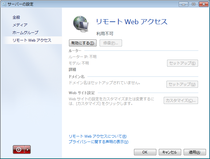Click the リモート Web アクセス page title
Viewport: 210px width, 159px height.
pos(132,22)
